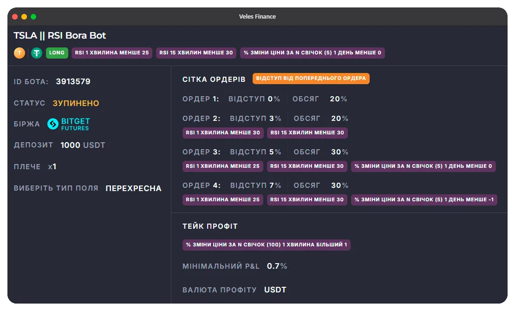Click the minimum P&L value 0.7%
This screenshot has height=311, width=515.
pyautogui.click(x=277, y=266)
